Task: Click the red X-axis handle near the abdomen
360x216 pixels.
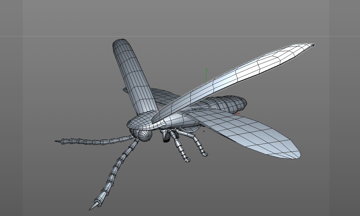Action: pos(237,114)
